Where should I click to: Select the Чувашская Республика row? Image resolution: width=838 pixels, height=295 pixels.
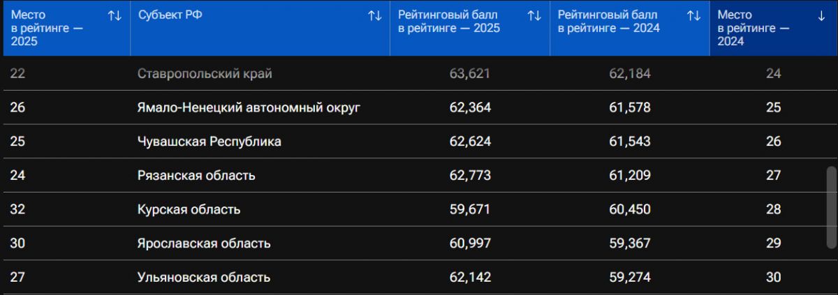pyautogui.click(x=209, y=142)
